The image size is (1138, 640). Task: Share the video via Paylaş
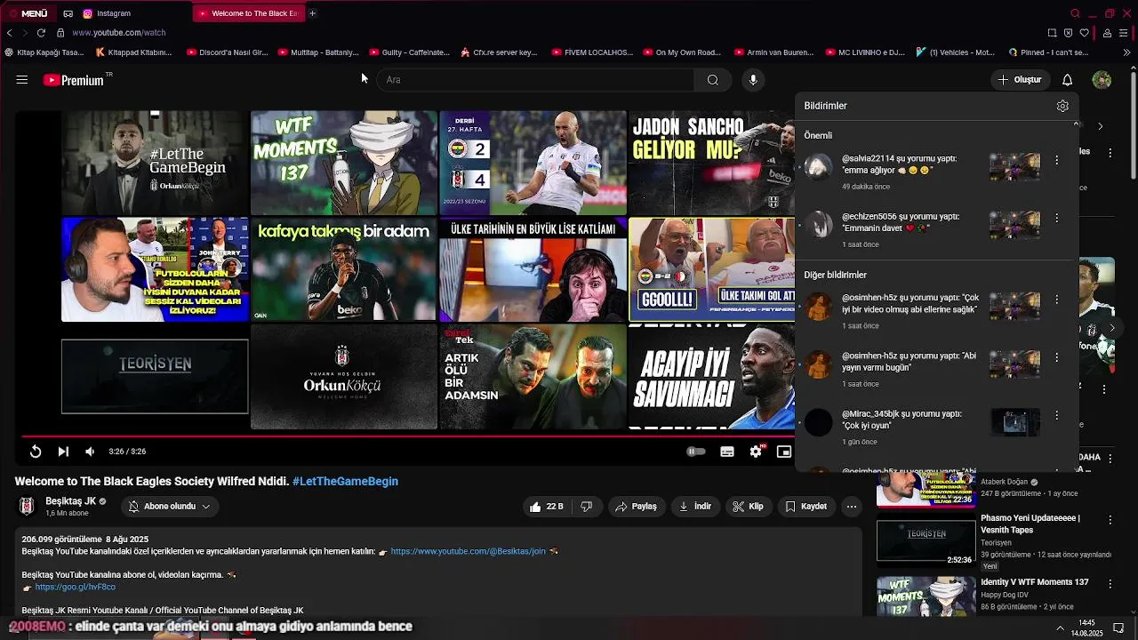(x=636, y=507)
